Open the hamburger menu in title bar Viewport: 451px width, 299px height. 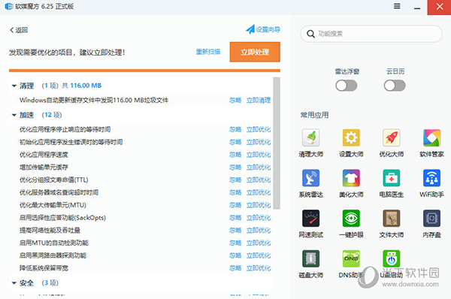point(397,6)
